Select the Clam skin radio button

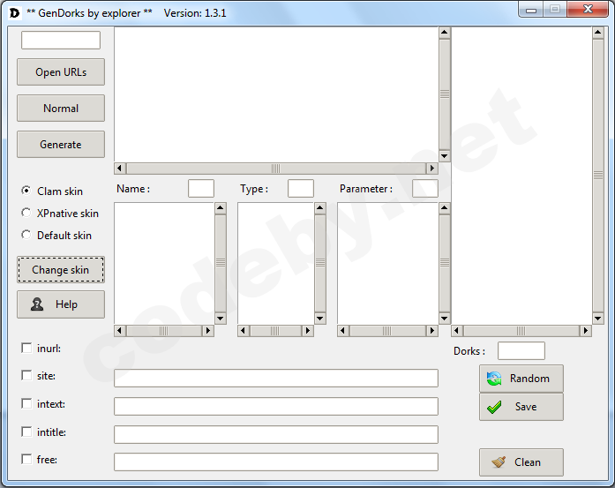[x=26, y=191]
